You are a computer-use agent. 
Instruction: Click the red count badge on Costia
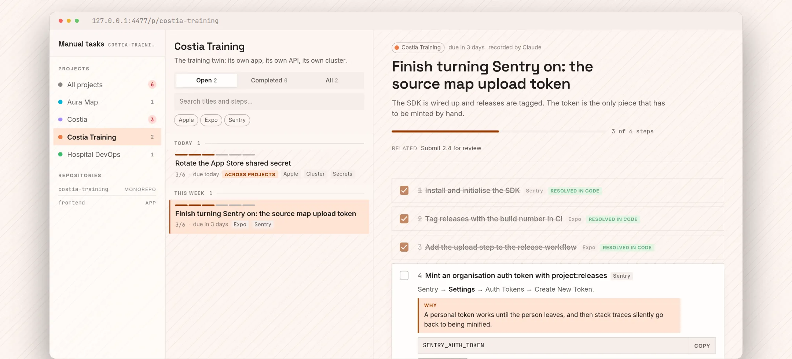(x=152, y=119)
